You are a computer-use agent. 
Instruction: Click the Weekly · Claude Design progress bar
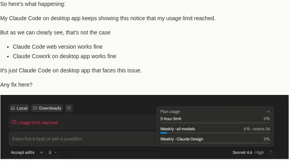215,143
